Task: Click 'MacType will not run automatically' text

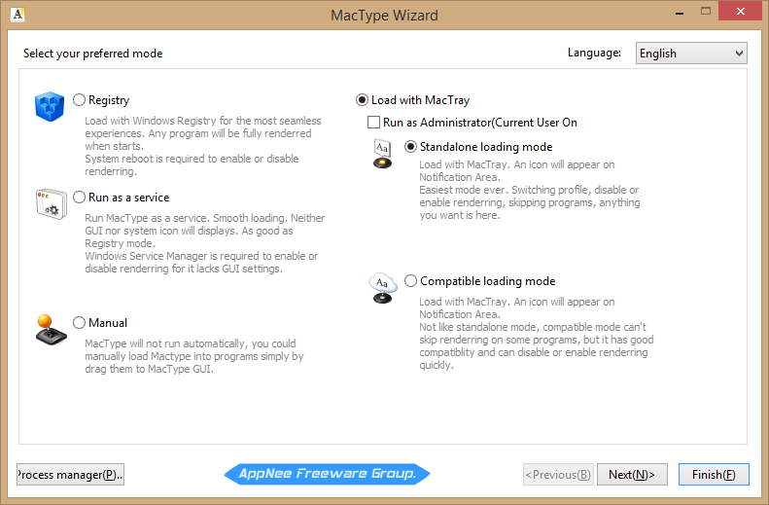Action: 194,356
